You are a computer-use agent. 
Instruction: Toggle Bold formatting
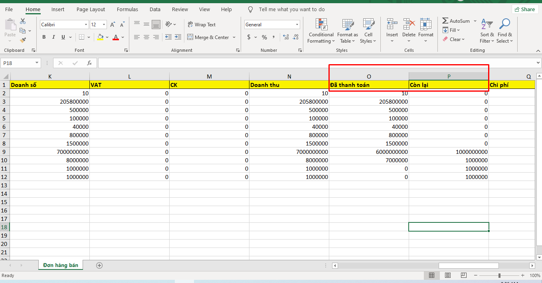pos(44,37)
